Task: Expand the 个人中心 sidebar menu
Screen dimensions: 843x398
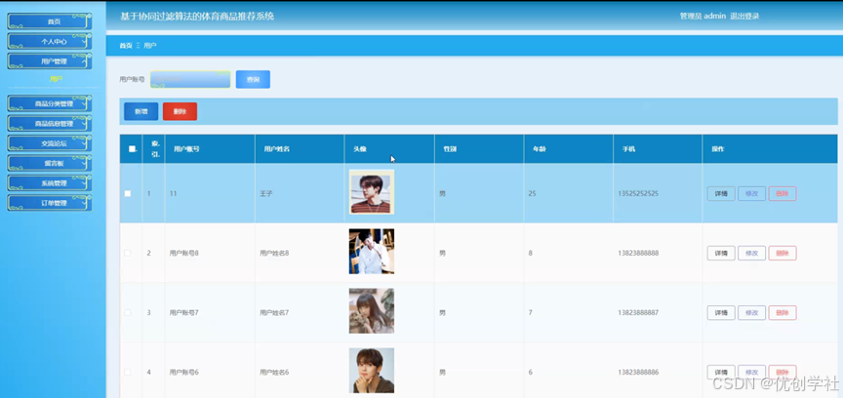Action: [50, 41]
